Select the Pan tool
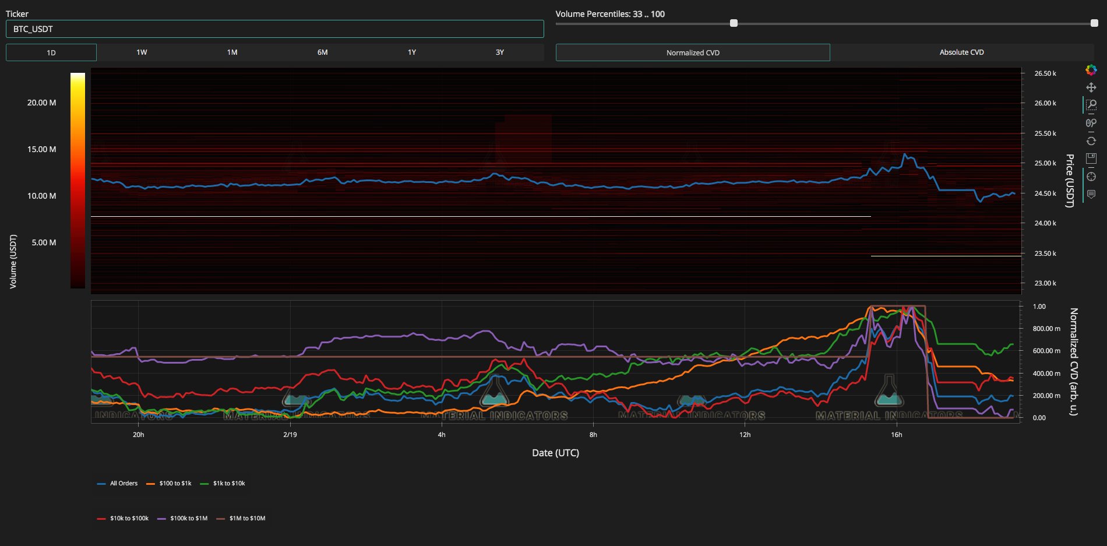This screenshot has width=1107, height=546. coord(1091,87)
